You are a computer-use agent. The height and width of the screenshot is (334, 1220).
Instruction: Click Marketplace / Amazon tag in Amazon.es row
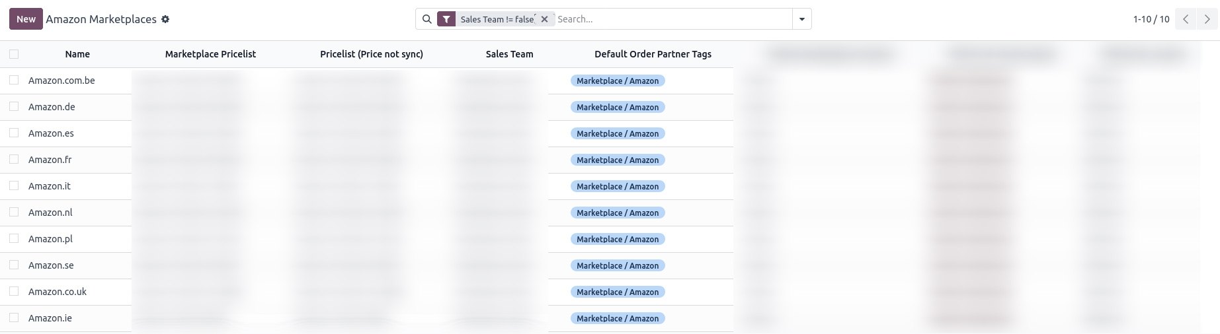click(618, 133)
